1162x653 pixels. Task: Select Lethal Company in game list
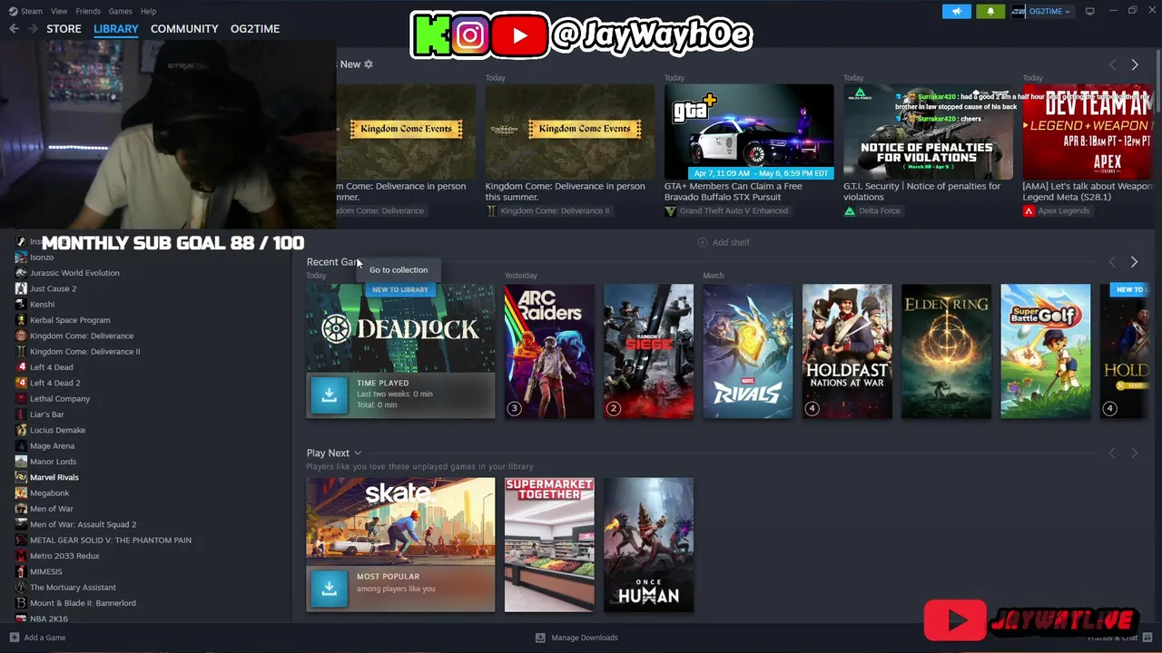click(60, 398)
